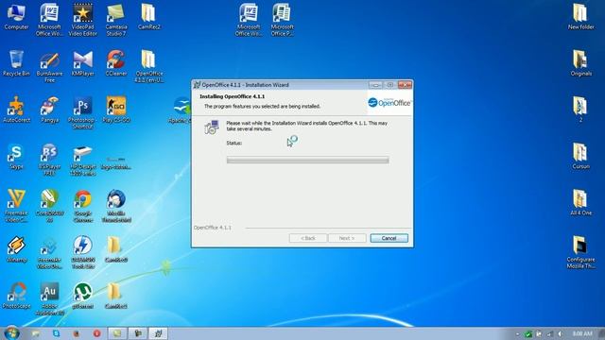This screenshot has height=340, width=605.
Task: Select the Microsoft Office PowerPoint shortcut
Action: 282,19
